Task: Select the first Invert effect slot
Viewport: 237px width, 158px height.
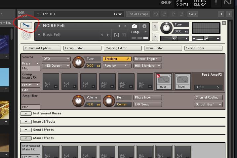Action: 163,82
